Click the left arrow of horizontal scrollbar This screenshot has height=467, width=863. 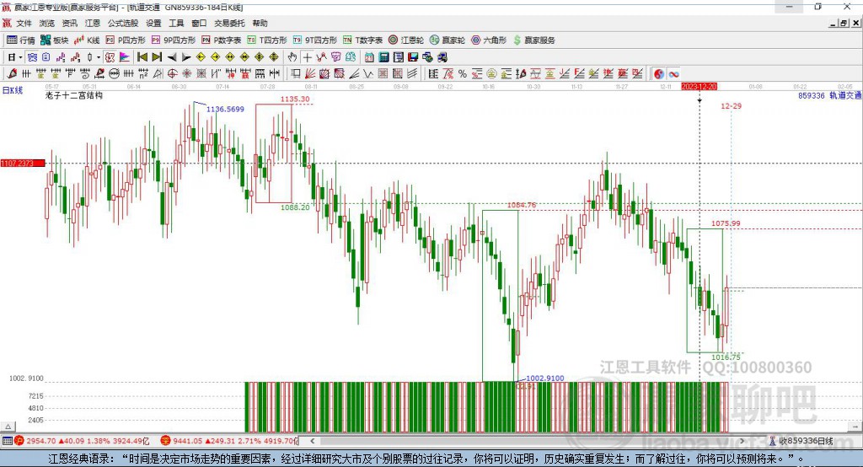pos(314,441)
